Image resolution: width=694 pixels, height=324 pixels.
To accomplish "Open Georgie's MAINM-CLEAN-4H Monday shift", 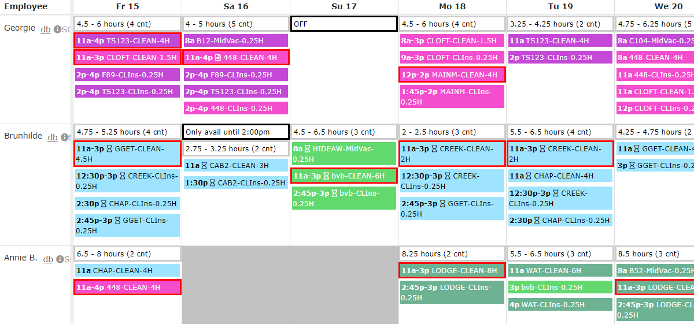I will [x=452, y=75].
